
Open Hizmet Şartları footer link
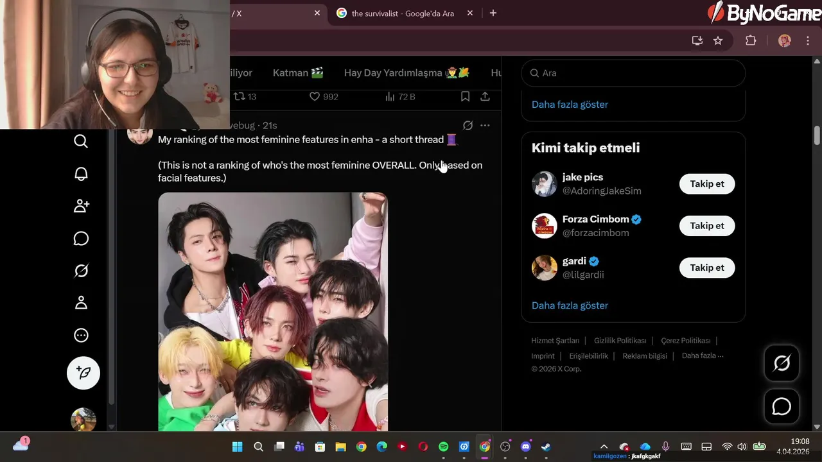click(555, 341)
